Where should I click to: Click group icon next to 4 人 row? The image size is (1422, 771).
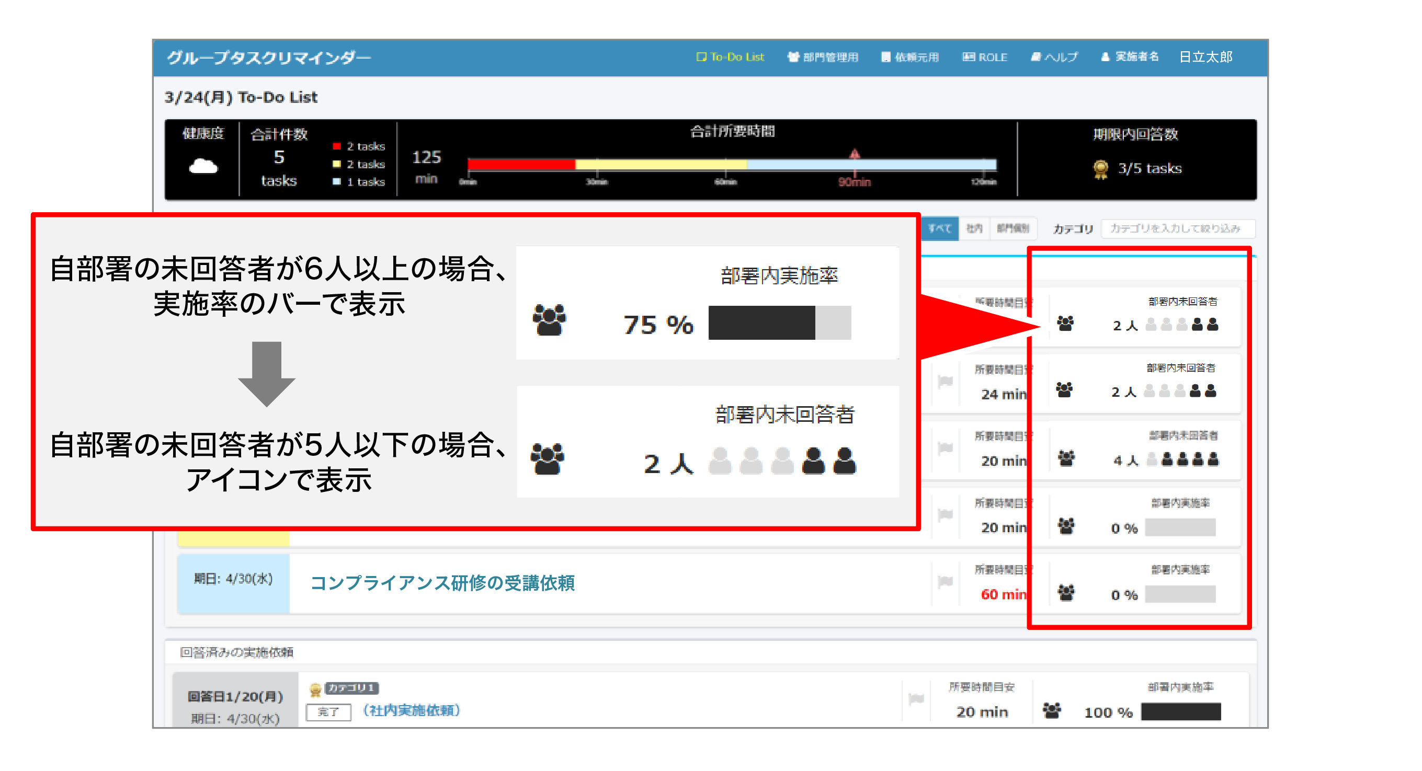coord(1066,458)
